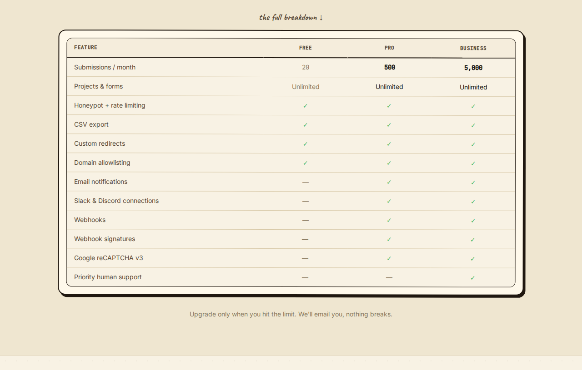Click Business checkmark for Slack & Discord connections
582x370 pixels.
click(473, 202)
